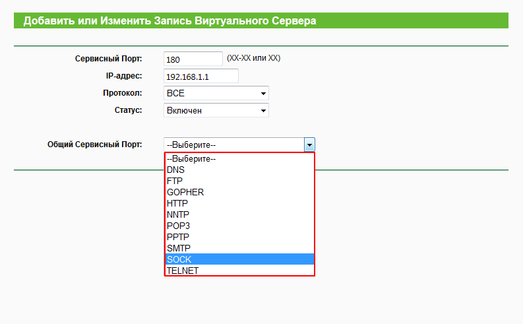
Task: Click the Сервисный Порт label
Action: [x=108, y=59]
